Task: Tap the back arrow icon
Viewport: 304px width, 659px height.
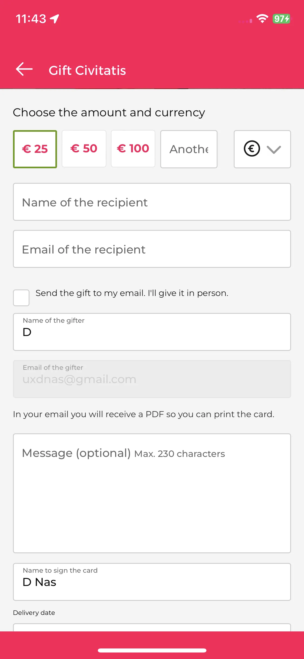Action: (24, 69)
